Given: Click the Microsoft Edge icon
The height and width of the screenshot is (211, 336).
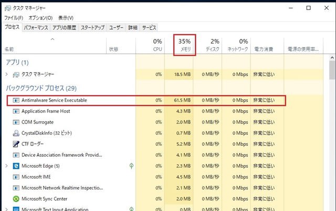Looking at the screenshot, I should point(16,166).
